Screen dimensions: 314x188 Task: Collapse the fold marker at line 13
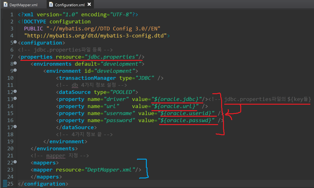tap(15, 98)
